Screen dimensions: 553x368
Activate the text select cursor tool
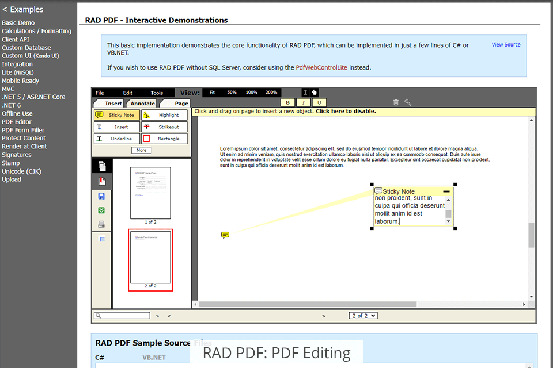coord(305,93)
